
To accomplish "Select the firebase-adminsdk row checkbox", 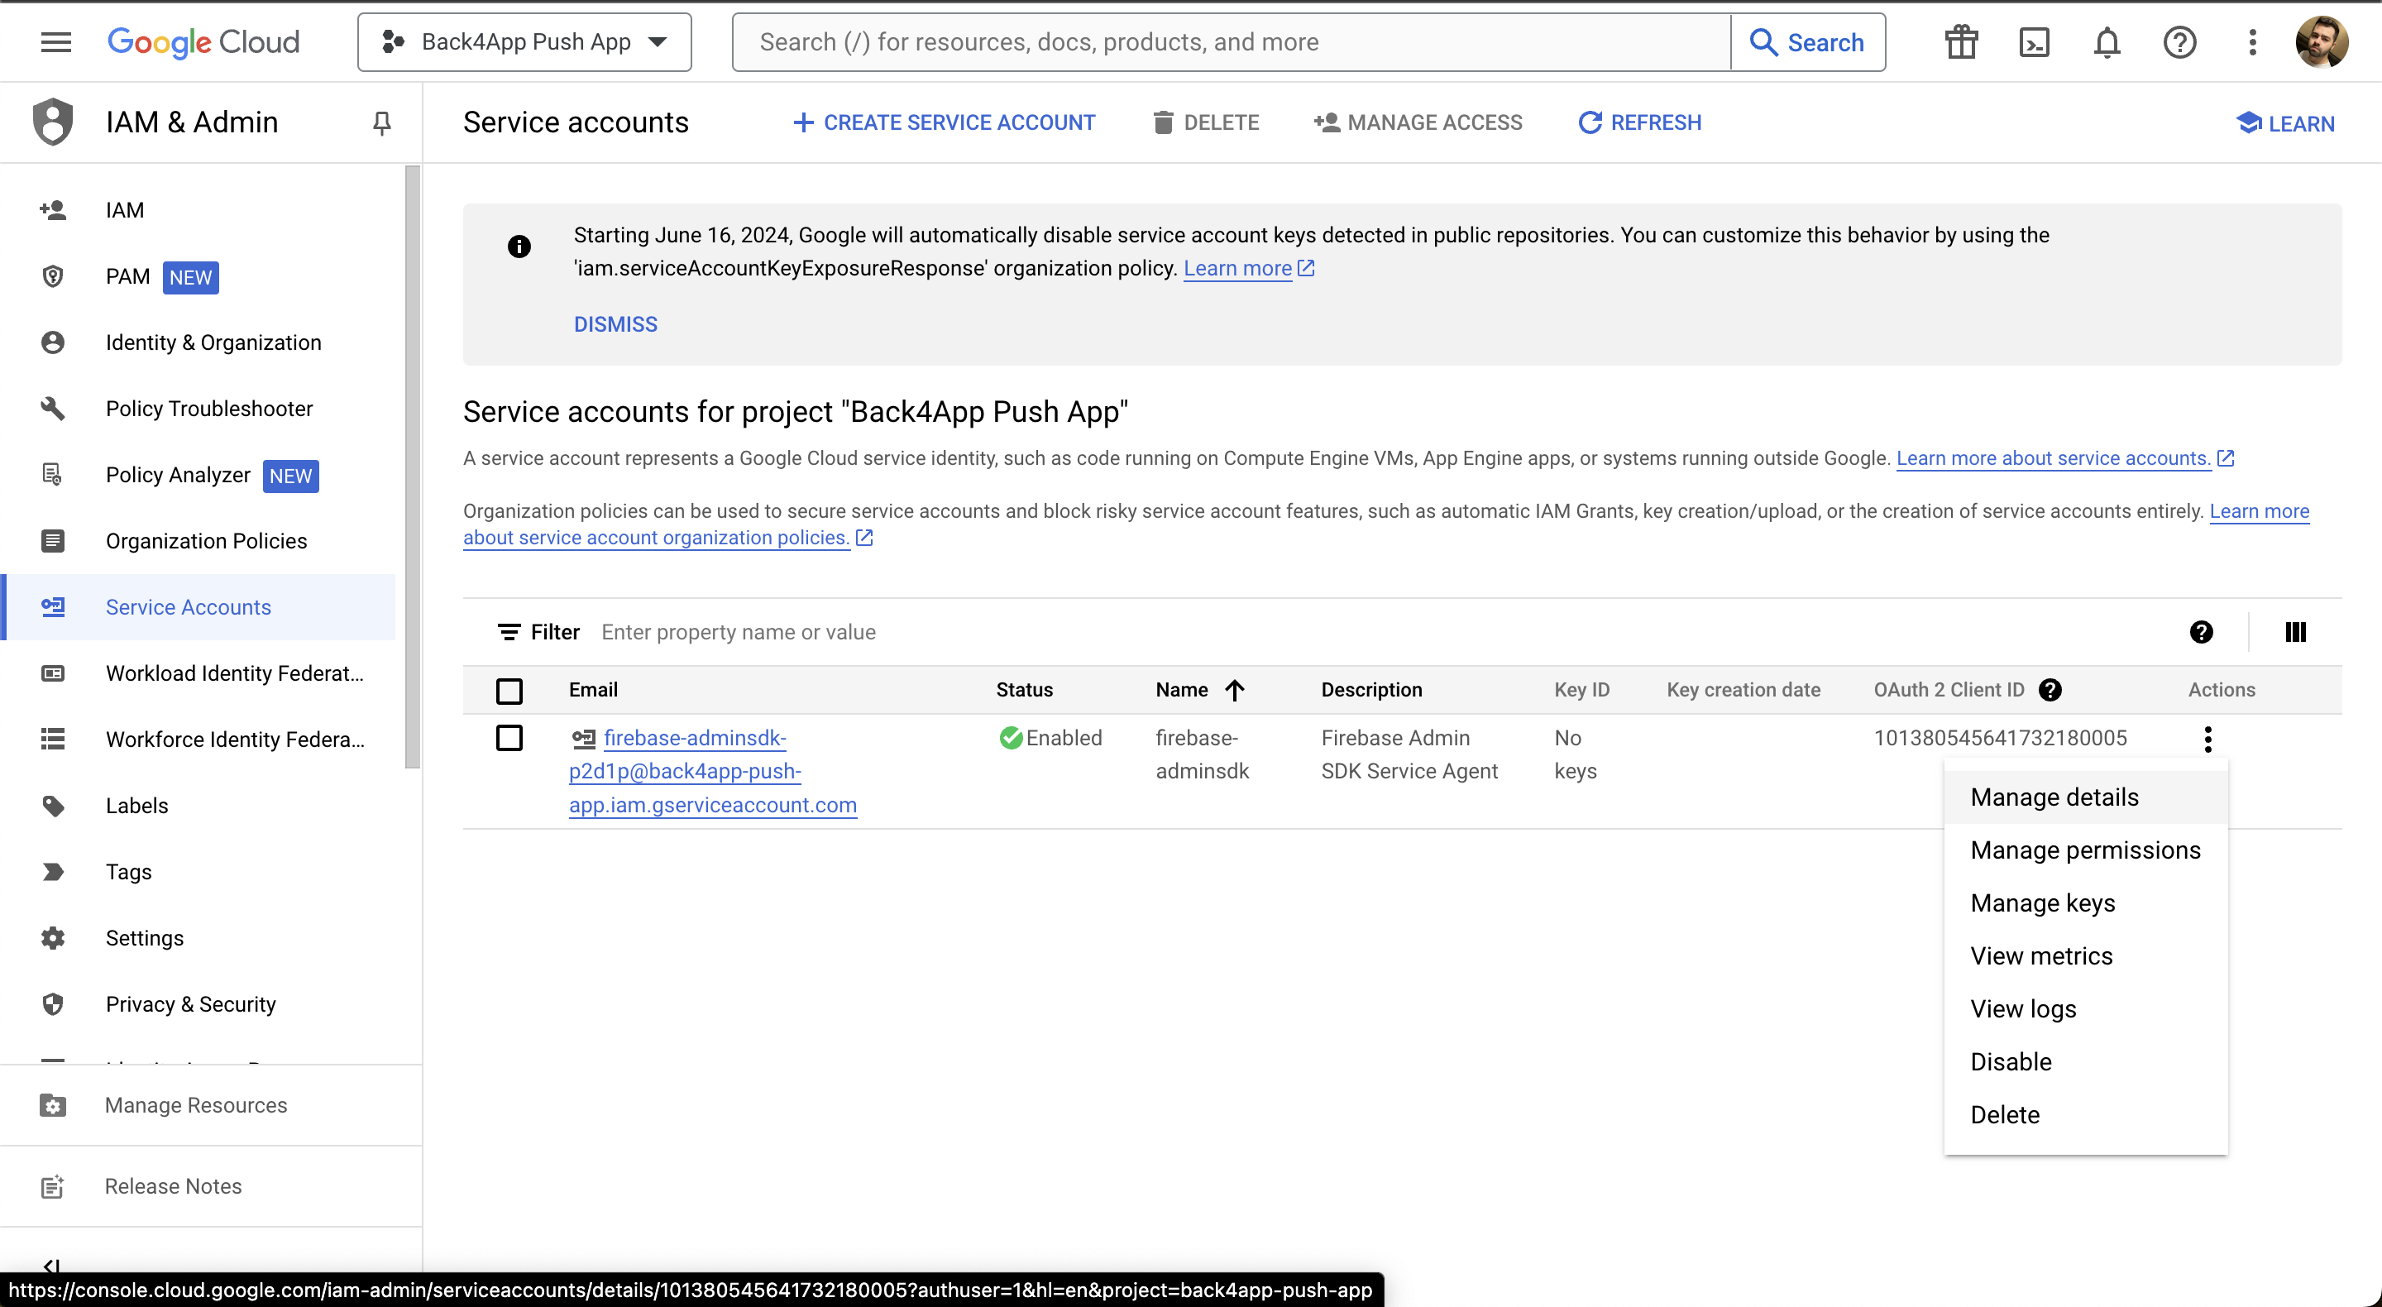I will [509, 737].
